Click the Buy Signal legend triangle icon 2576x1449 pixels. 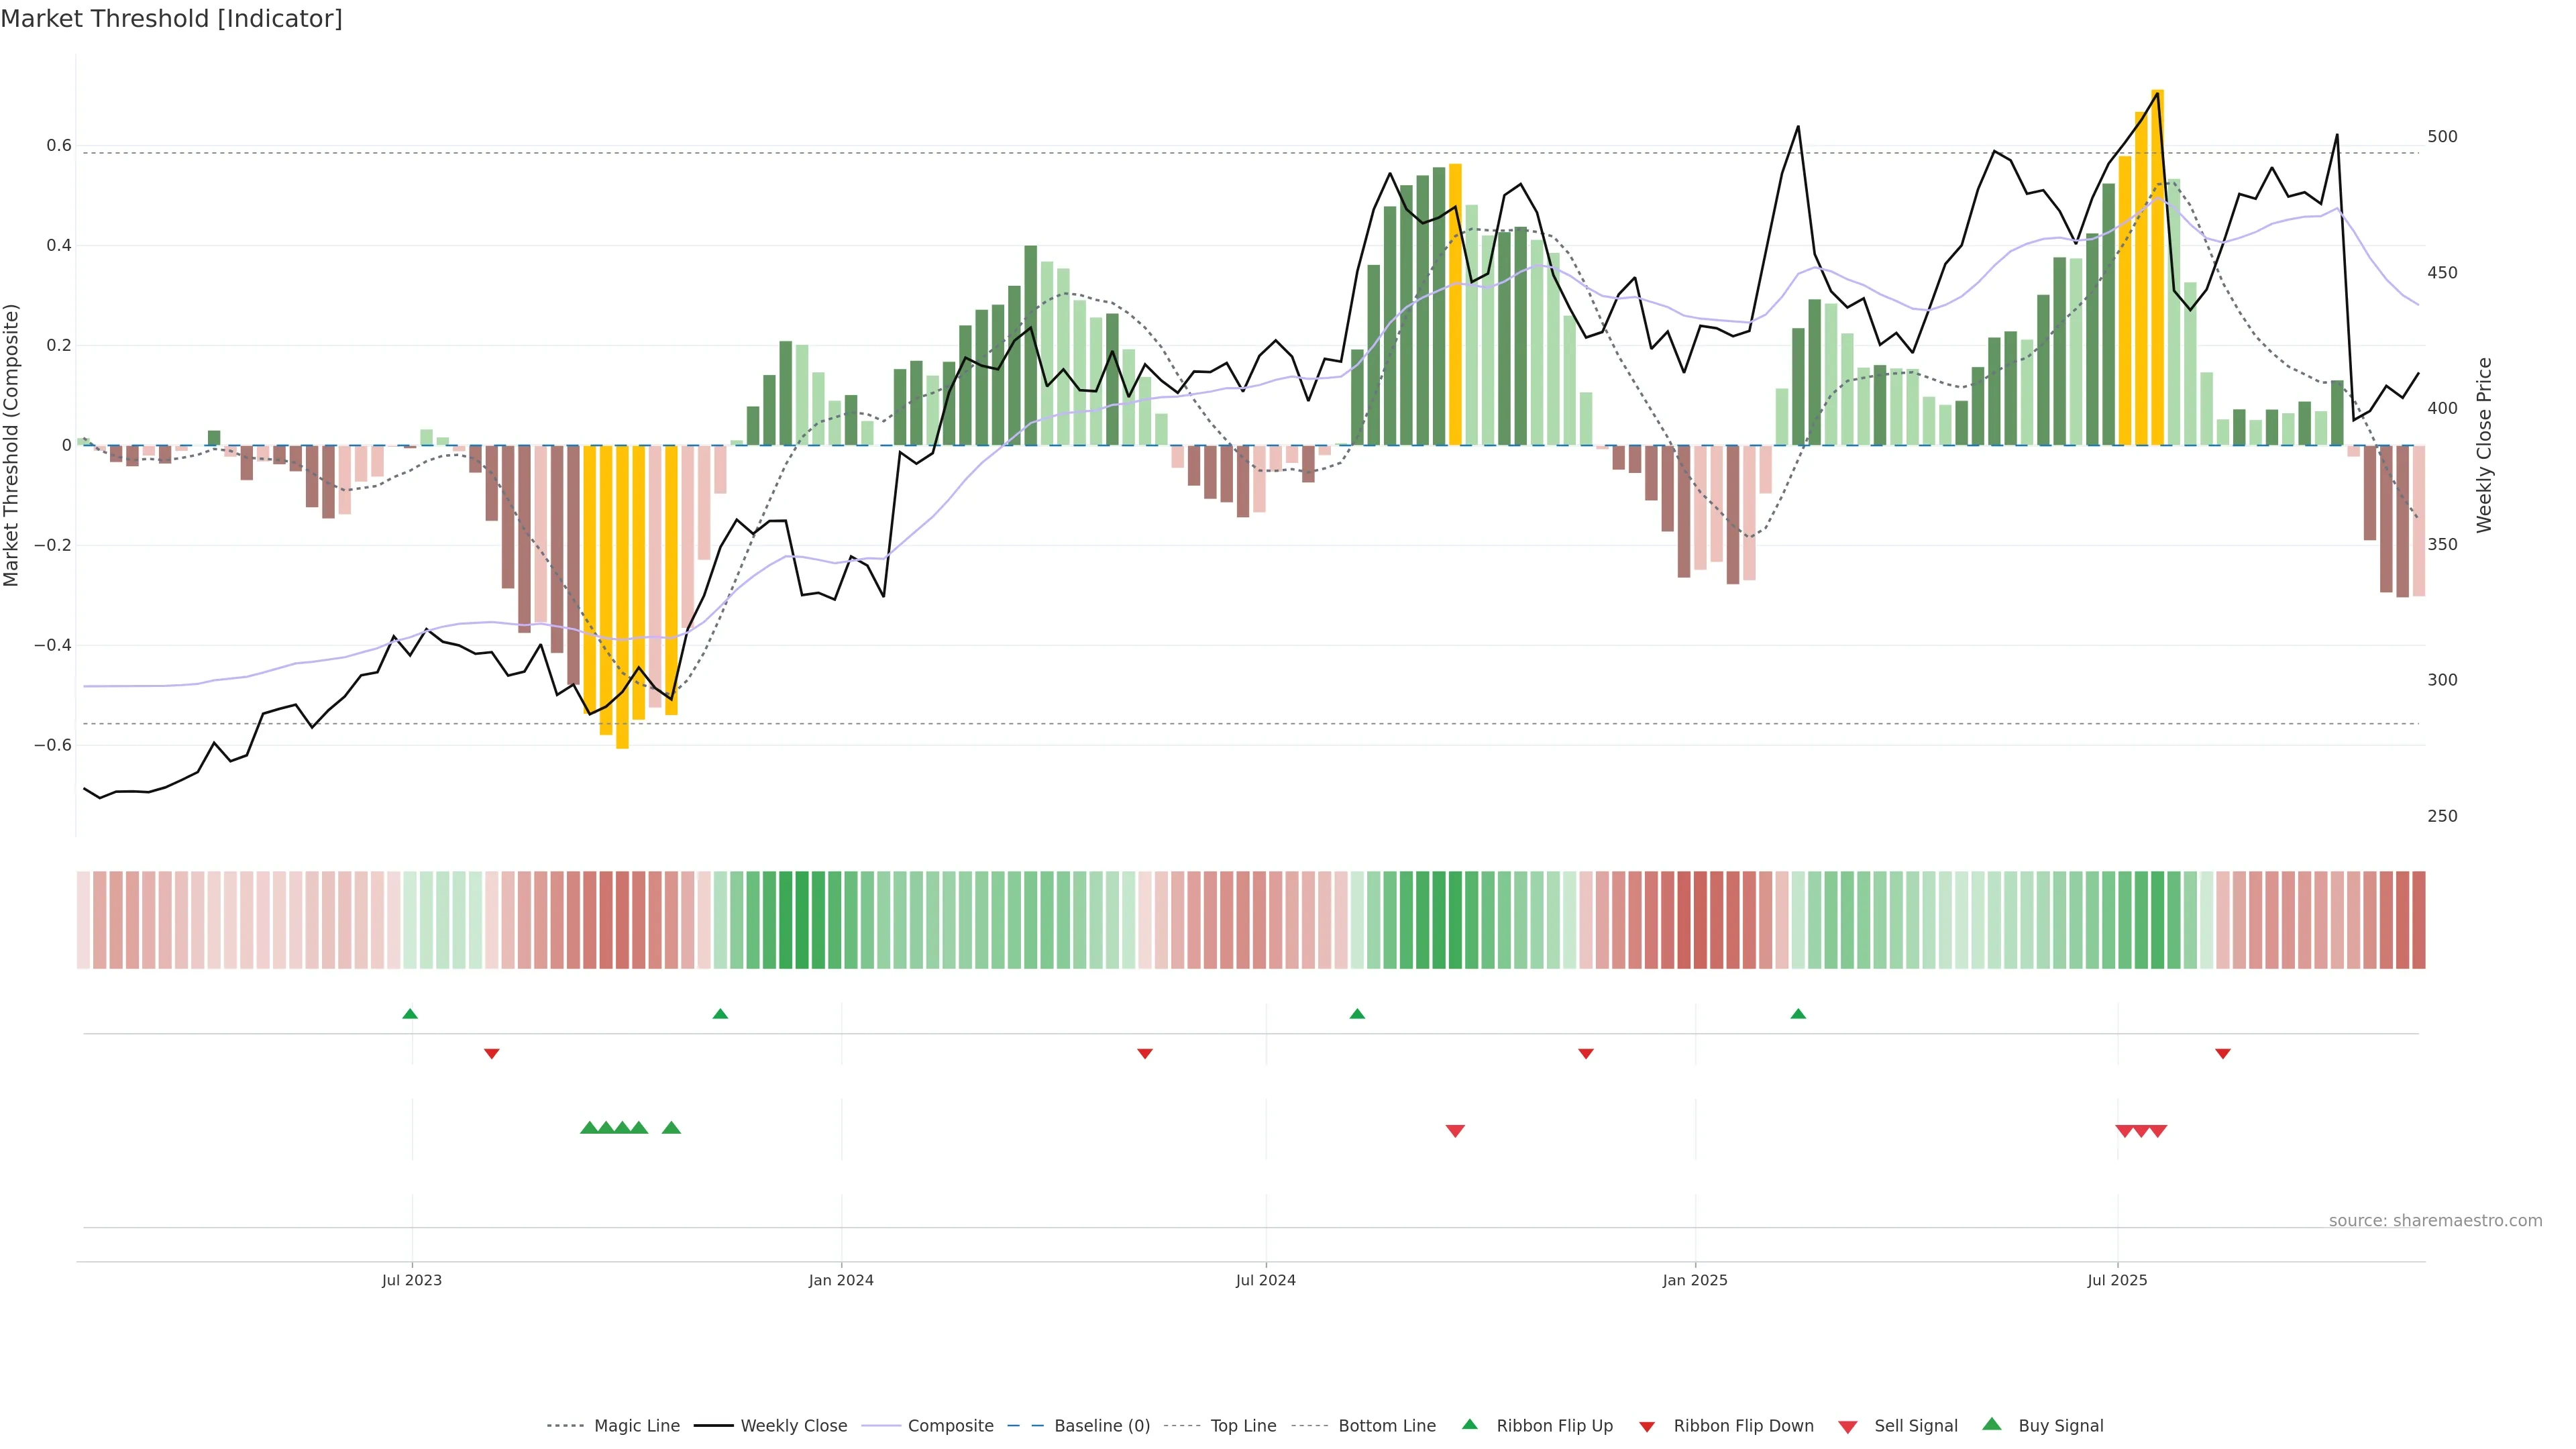pyautogui.click(x=1992, y=1424)
